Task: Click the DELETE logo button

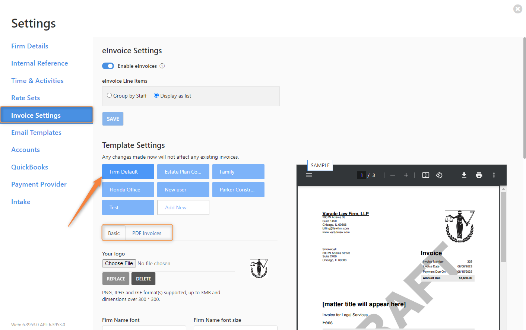Action: point(143,279)
